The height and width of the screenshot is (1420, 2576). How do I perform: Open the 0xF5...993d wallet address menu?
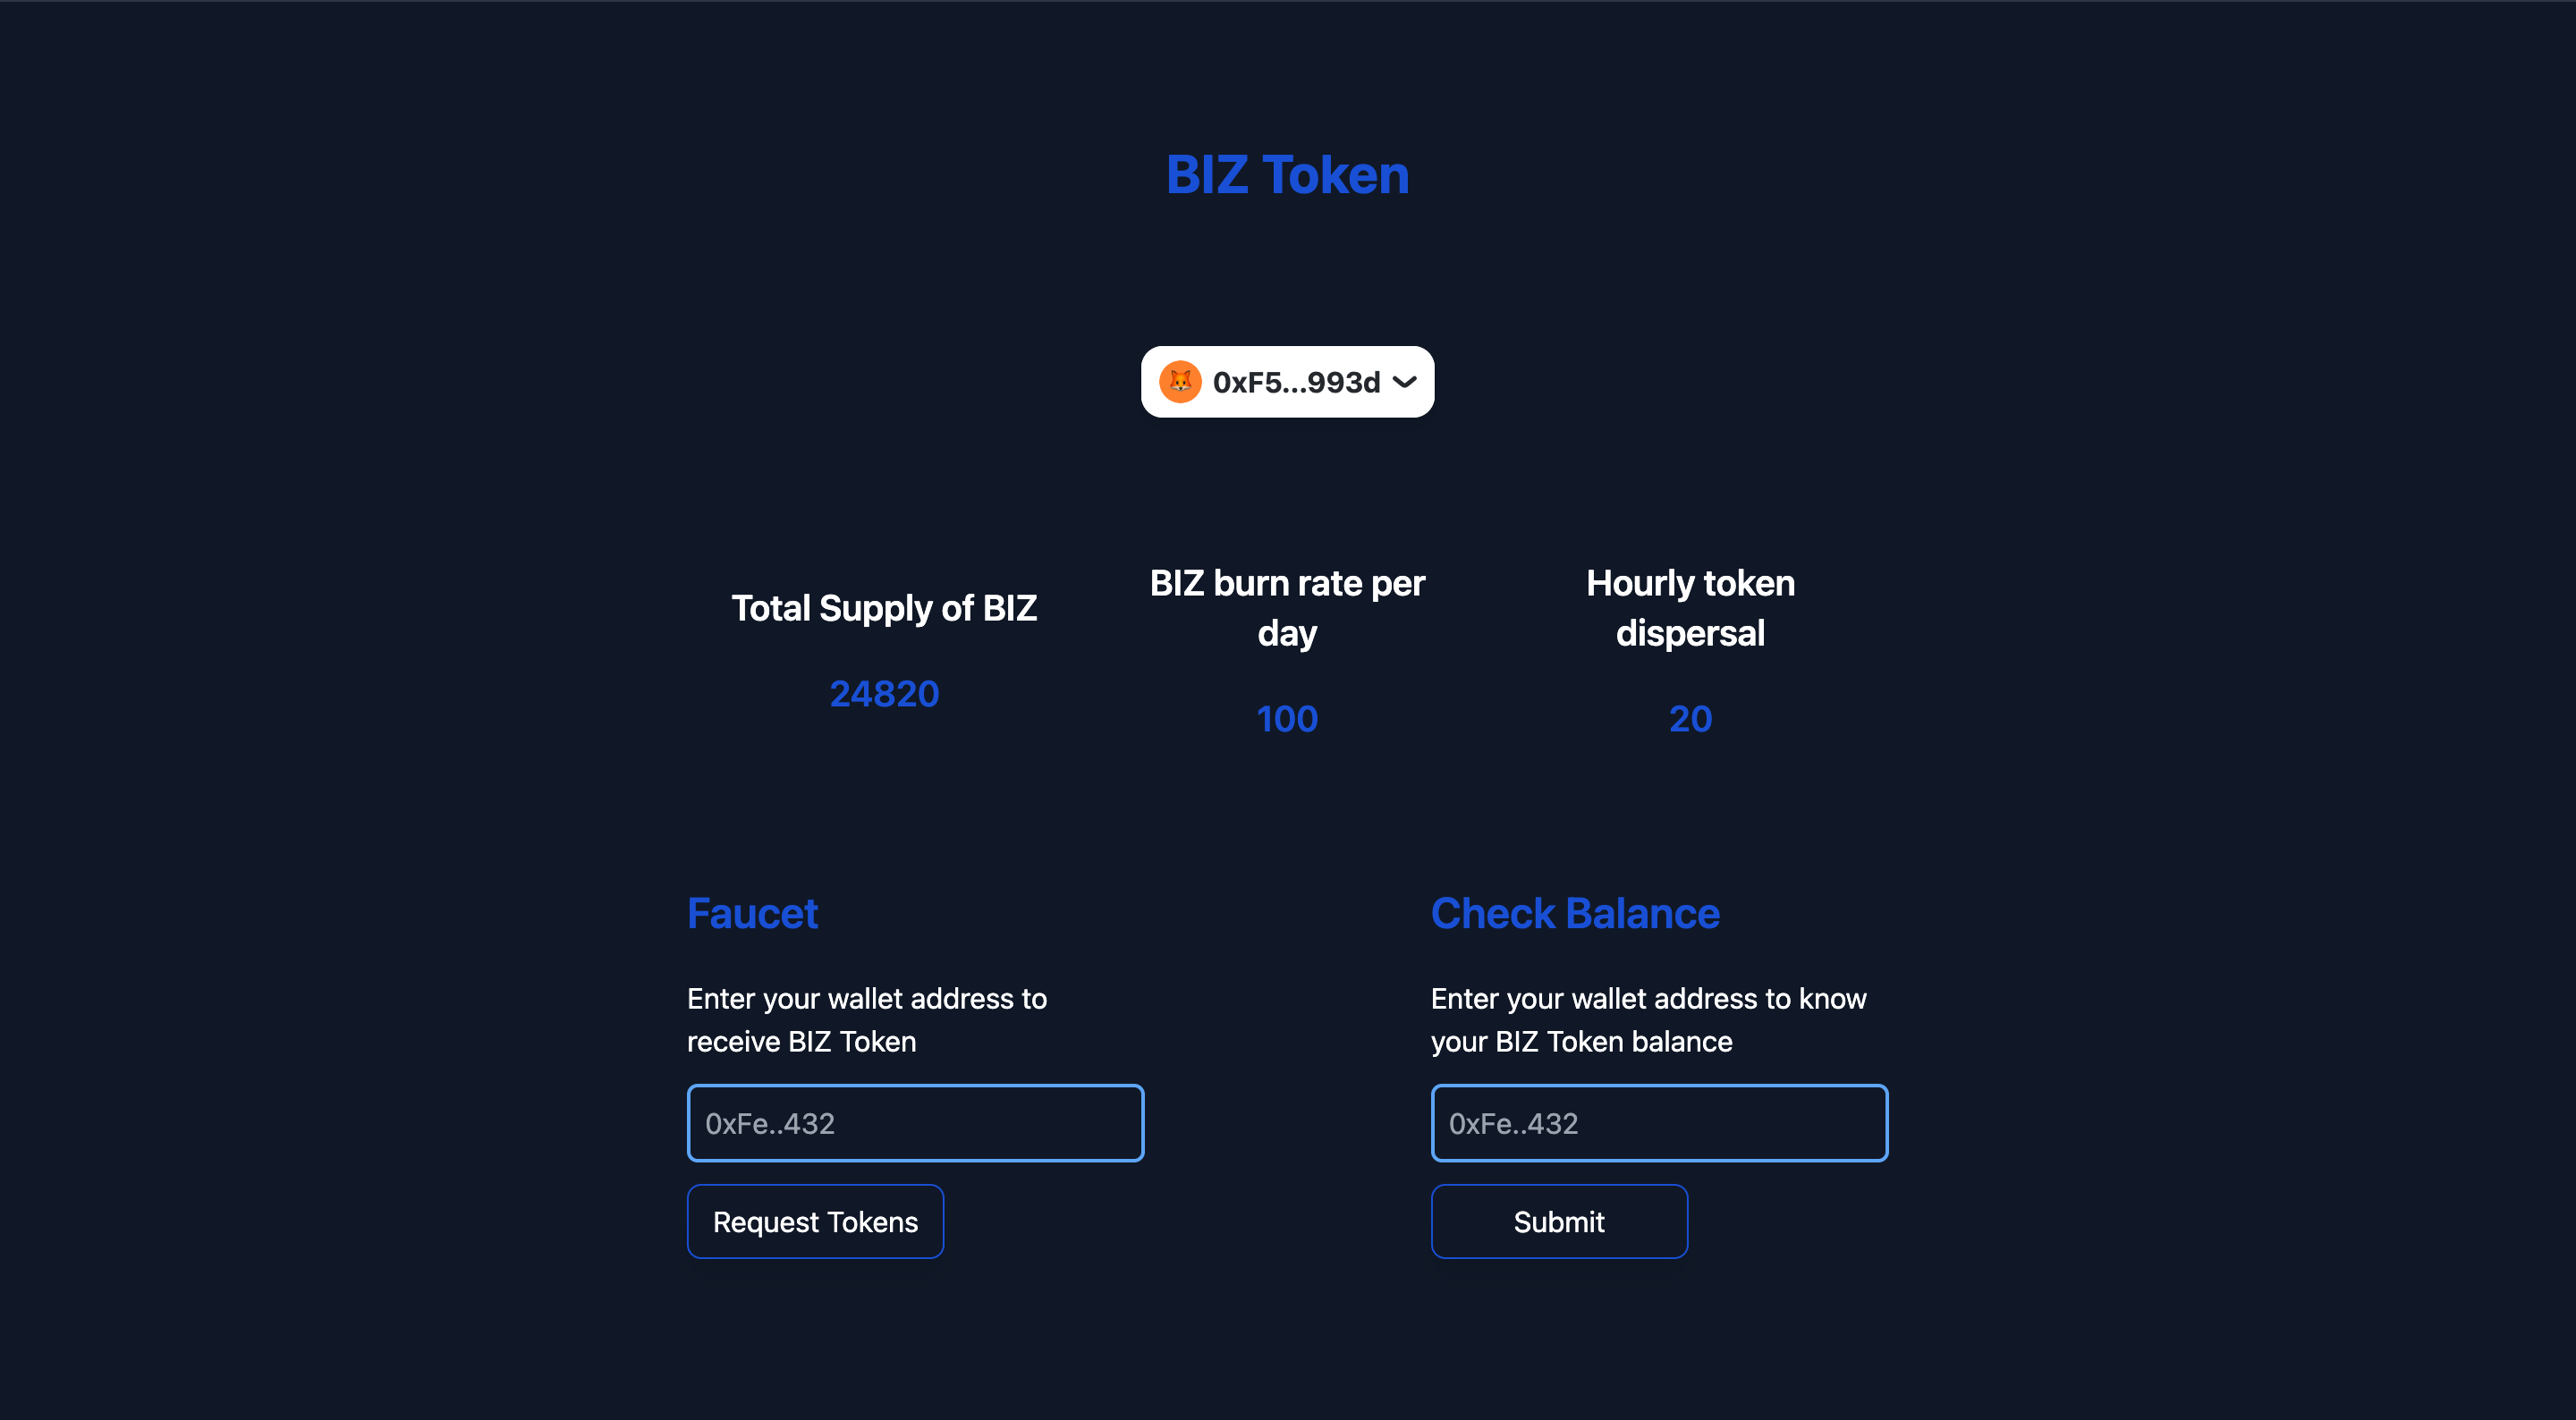tap(1287, 382)
